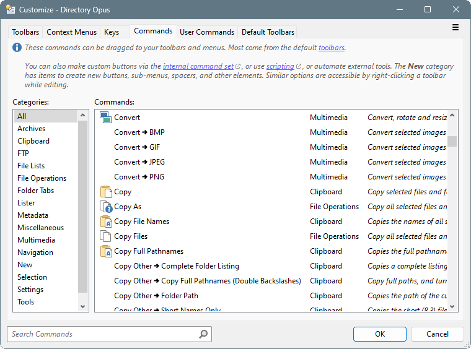Select the Multimedia category in Categories list
Screen dimensions: 471x349
click(x=45, y=240)
